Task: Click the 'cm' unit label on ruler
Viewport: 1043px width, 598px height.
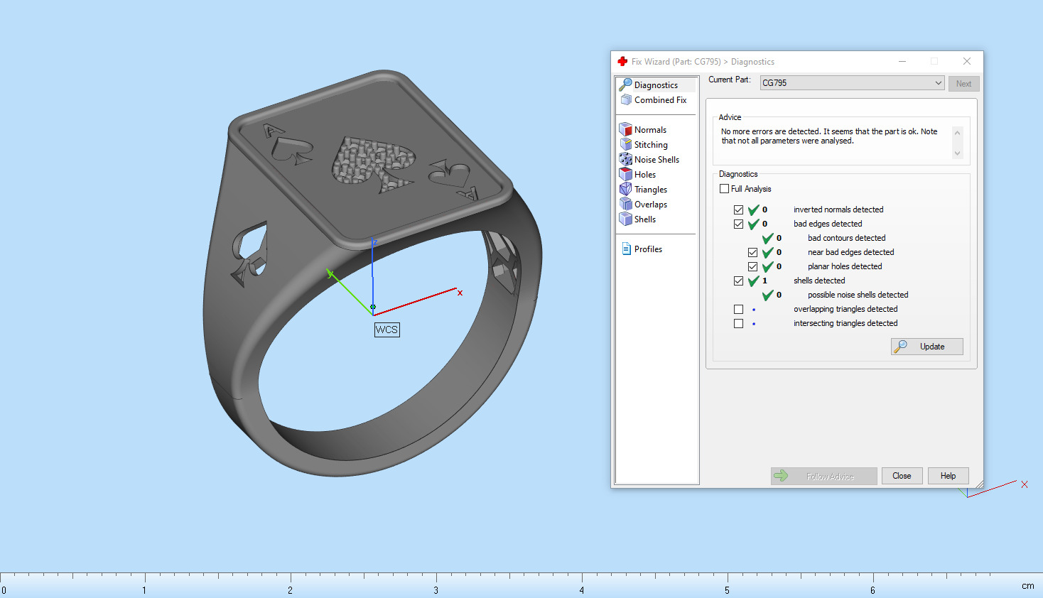Action: point(1027,586)
